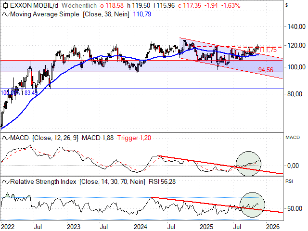
Task: Click the 120,00 price axis label
Action: pos(296,46)
